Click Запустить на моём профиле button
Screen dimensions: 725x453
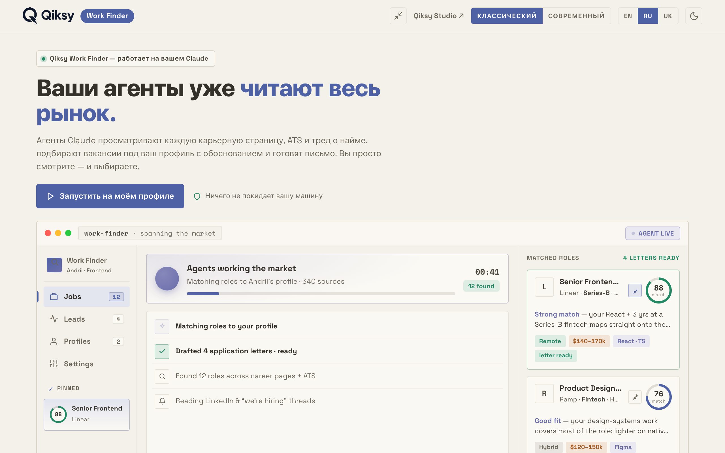point(110,196)
